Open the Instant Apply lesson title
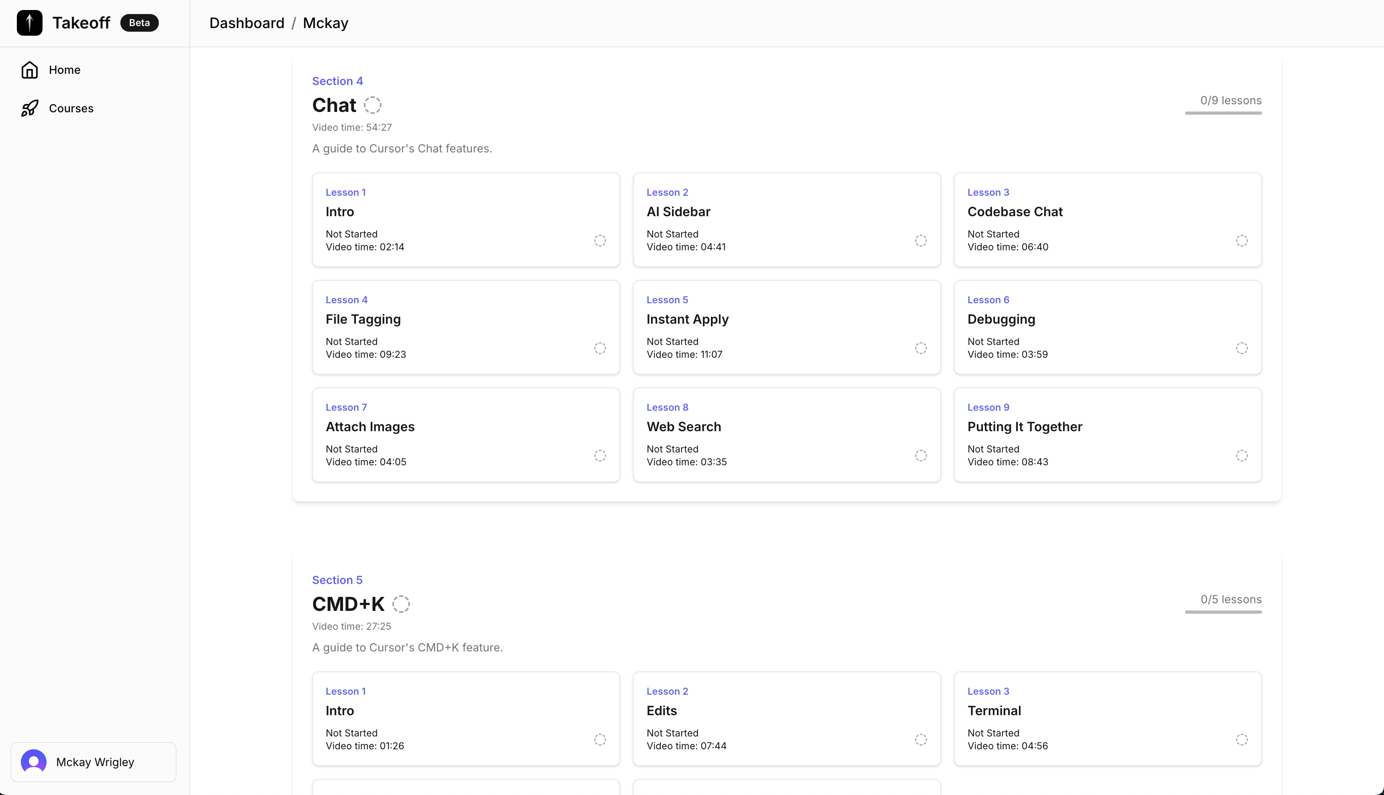The image size is (1384, 795). (x=687, y=319)
